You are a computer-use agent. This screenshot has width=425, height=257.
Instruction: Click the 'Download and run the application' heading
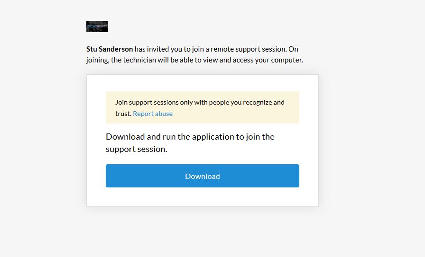click(x=190, y=143)
